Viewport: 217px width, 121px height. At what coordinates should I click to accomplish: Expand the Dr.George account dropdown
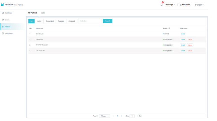[170, 5]
